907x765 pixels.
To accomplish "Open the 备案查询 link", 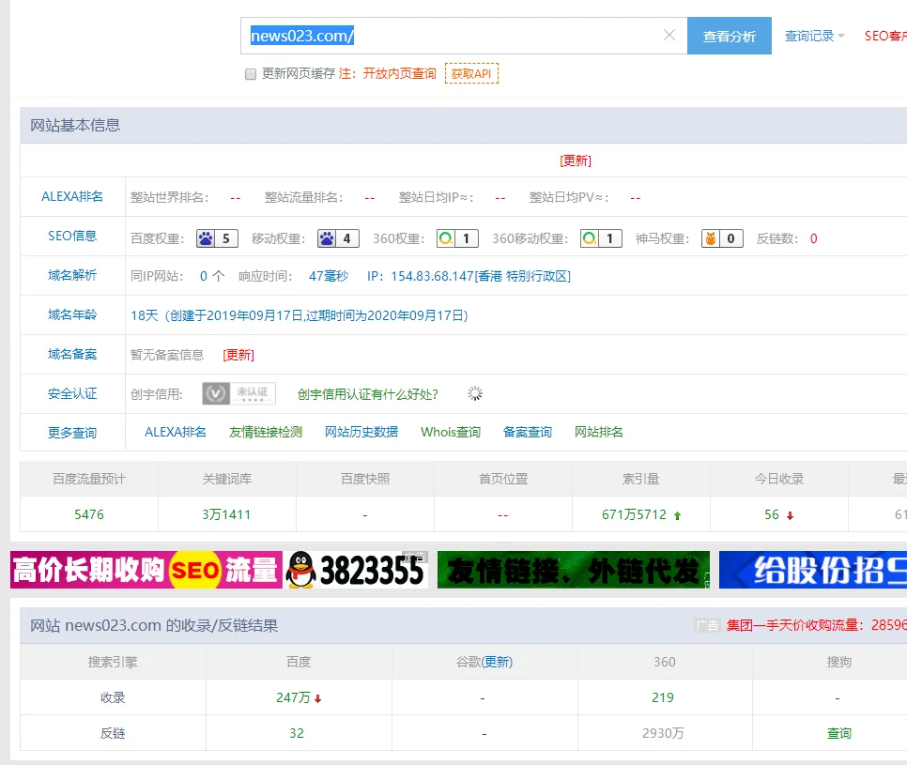I will pyautogui.click(x=528, y=432).
